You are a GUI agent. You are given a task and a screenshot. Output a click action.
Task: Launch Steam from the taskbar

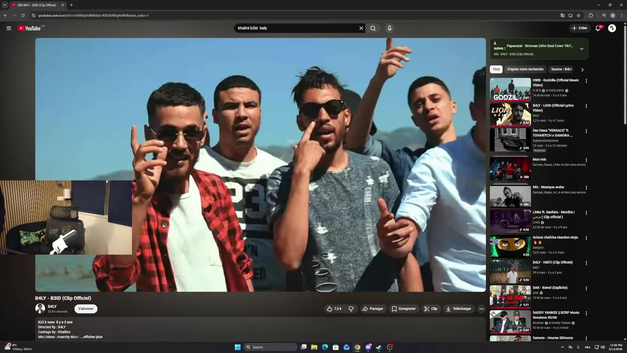click(x=379, y=347)
